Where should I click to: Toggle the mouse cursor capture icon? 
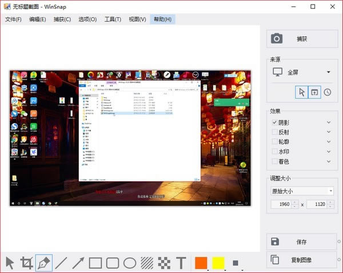point(302,92)
